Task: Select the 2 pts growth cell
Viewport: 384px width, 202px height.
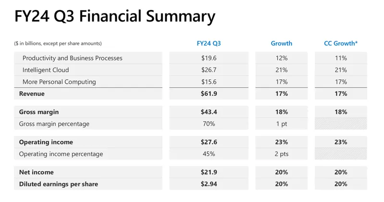Action: (x=282, y=154)
